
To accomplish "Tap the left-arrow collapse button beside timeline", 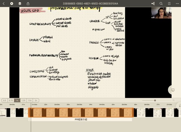I will click(180, 106).
